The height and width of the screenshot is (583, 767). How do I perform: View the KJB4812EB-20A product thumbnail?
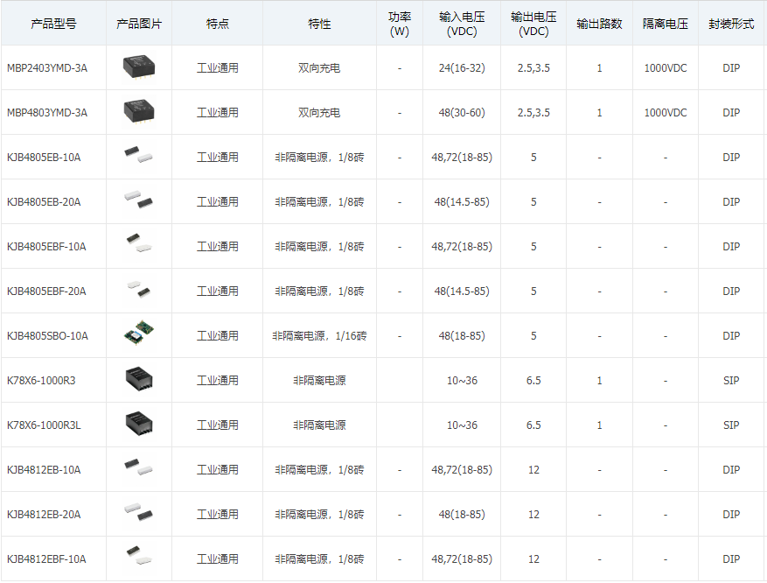(x=139, y=511)
